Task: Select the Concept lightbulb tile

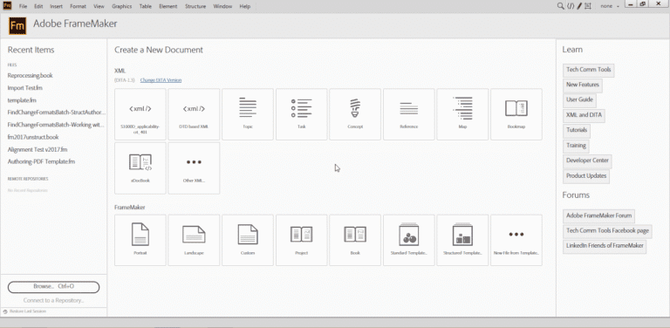Action: (355, 114)
